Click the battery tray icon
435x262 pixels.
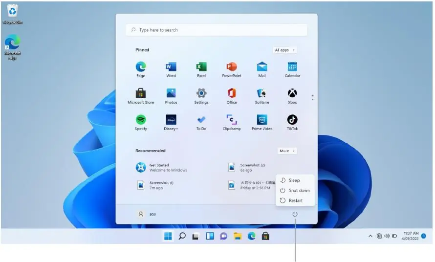[394, 236]
